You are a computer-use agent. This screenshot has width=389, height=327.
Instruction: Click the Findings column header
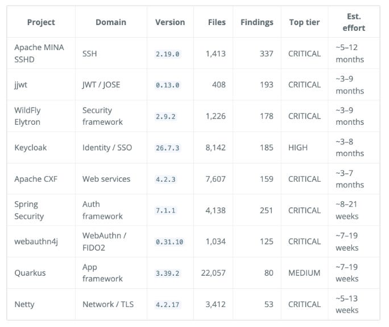pyautogui.click(x=256, y=22)
